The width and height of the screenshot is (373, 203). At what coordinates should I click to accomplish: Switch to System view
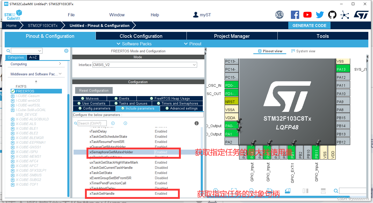pos(303,51)
